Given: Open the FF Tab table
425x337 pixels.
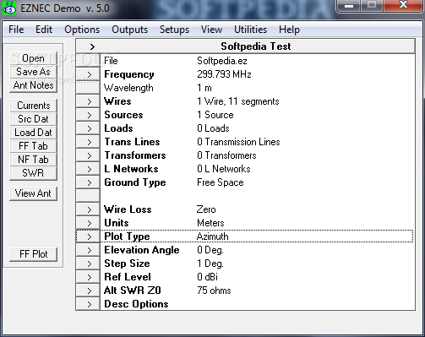Looking at the screenshot, I should pos(33,146).
